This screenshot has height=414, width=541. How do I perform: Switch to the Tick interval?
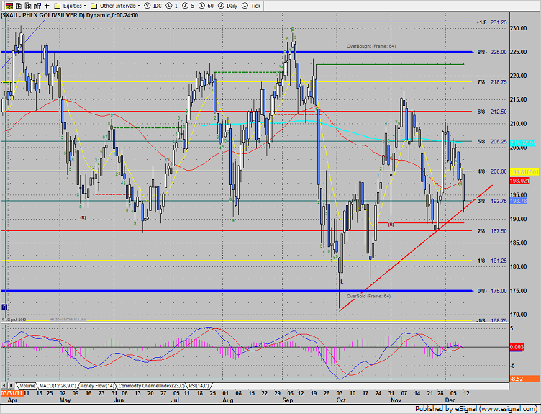click(251, 6)
